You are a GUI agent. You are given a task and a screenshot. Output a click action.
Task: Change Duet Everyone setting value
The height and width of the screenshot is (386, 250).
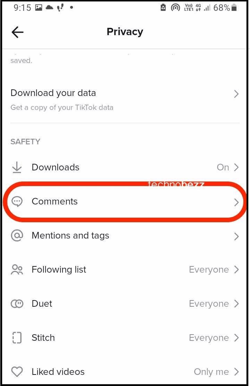click(x=209, y=304)
